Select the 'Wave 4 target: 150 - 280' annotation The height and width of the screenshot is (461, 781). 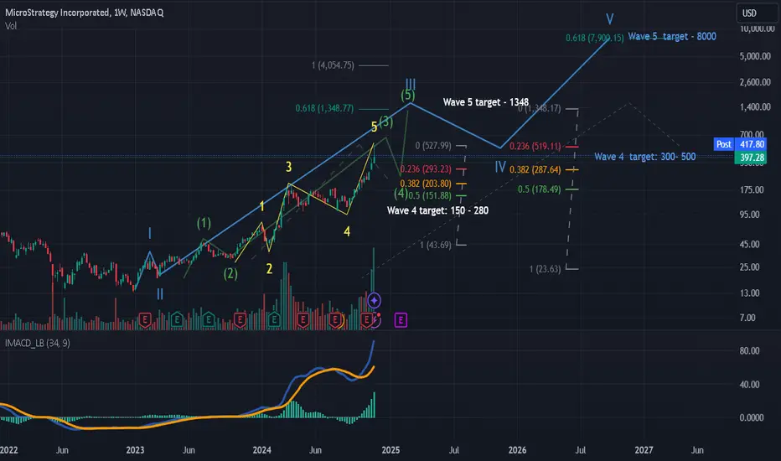[x=437, y=210]
